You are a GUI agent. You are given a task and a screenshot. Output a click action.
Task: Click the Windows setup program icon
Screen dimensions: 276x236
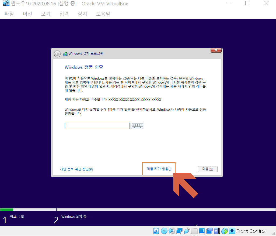click(65, 54)
